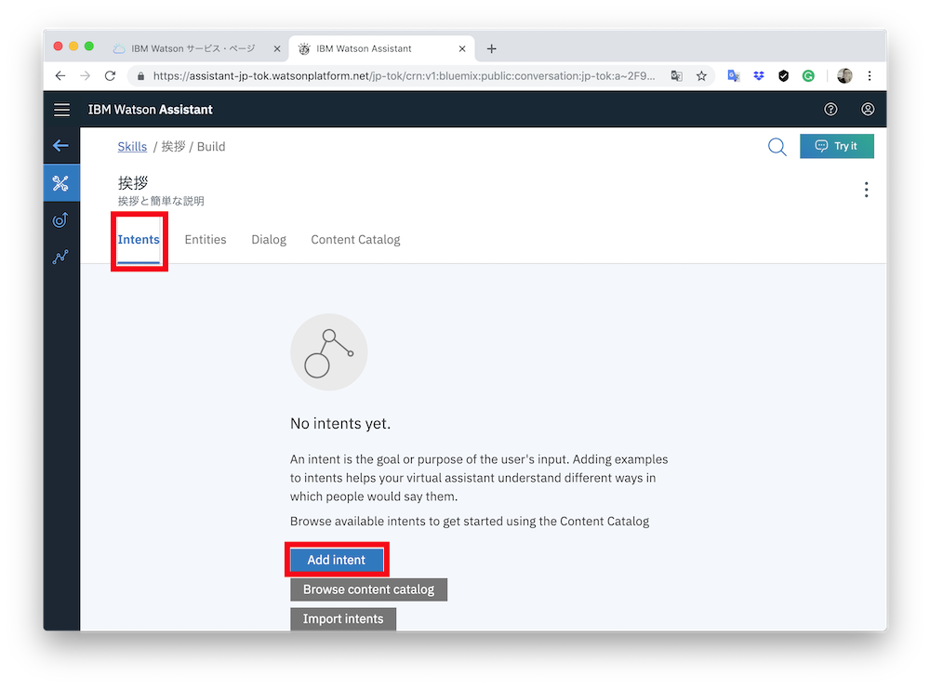This screenshot has height=688, width=930.
Task: Select the IBM Watson Assistant browser tab
Action: coord(381,48)
